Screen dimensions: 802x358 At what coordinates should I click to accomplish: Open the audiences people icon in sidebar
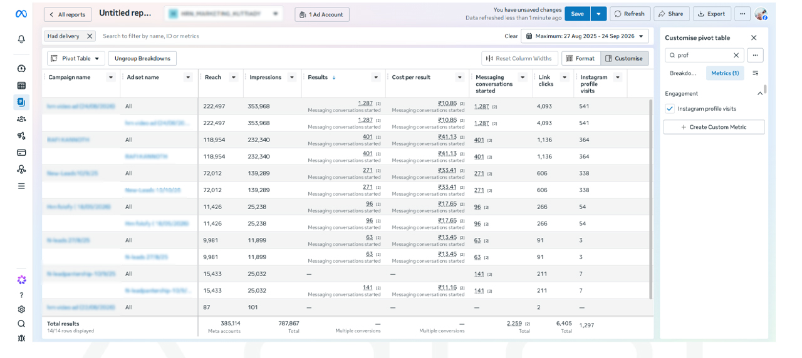21,119
